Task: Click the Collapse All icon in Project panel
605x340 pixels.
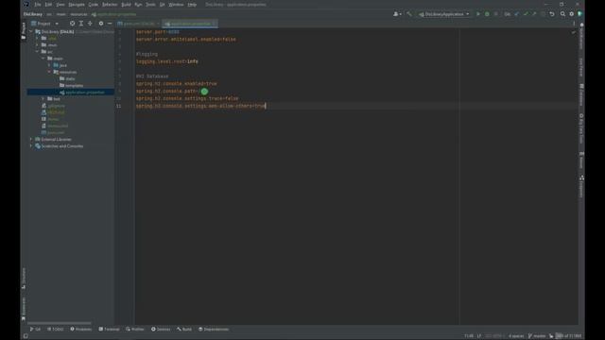Action: pos(90,24)
